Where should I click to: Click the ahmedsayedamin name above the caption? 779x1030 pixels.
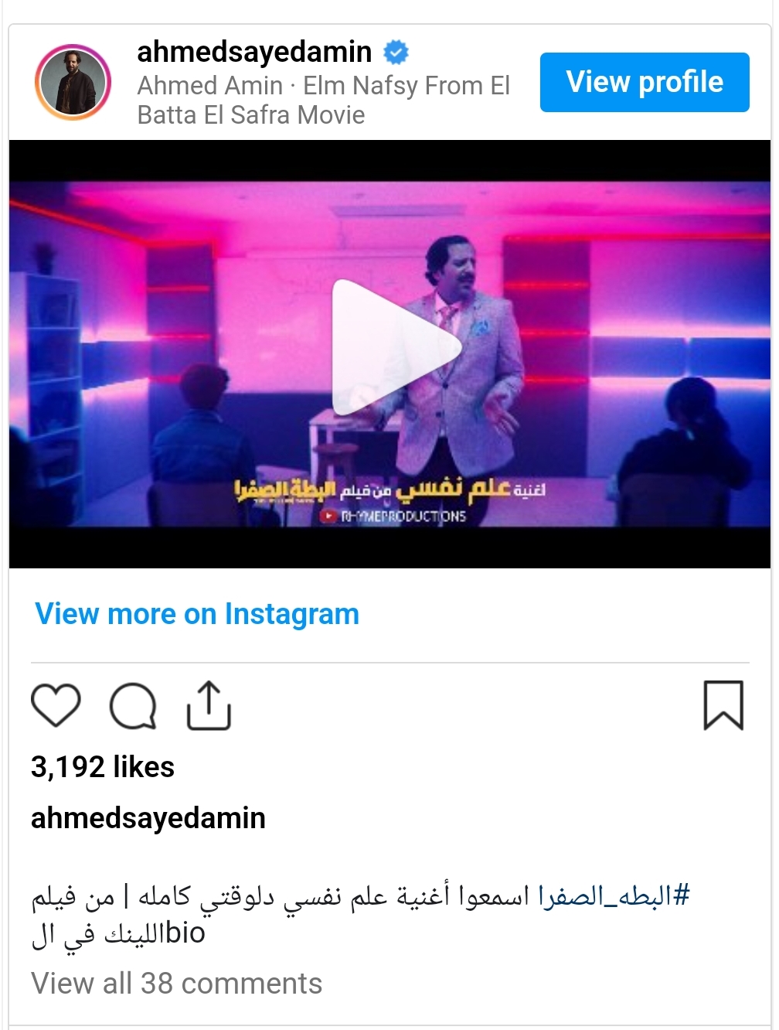click(x=148, y=818)
